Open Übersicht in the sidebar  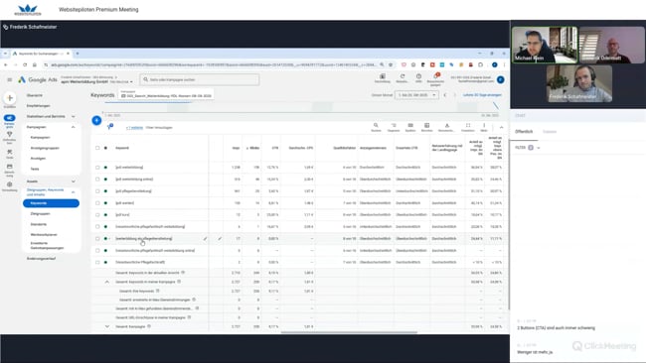pos(35,95)
